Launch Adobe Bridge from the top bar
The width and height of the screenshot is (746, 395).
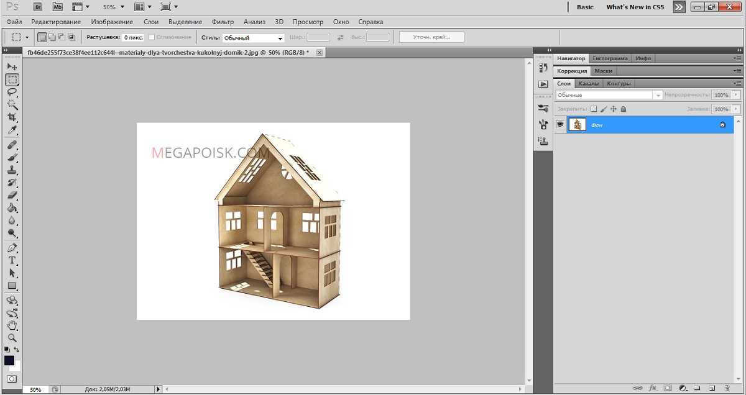pyautogui.click(x=38, y=7)
